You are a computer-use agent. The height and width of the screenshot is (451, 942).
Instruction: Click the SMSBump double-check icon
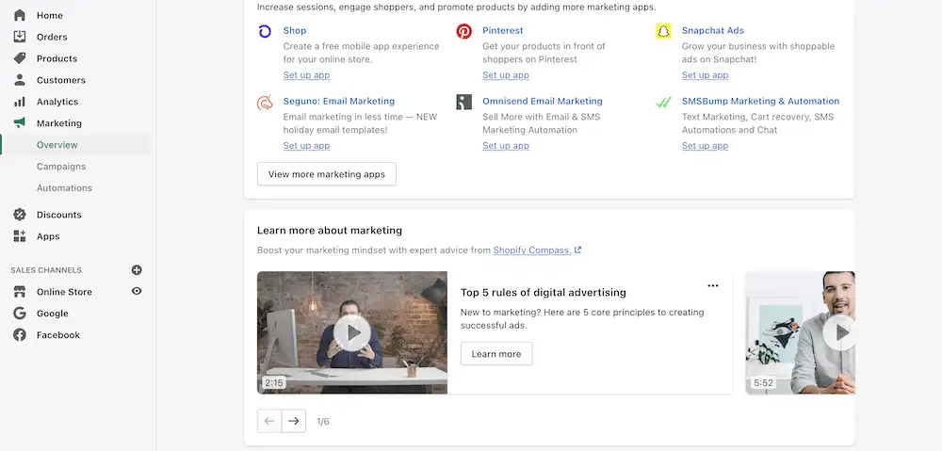663,102
